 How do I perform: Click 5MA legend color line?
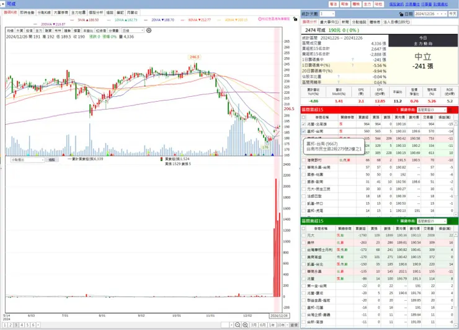click(x=73, y=20)
